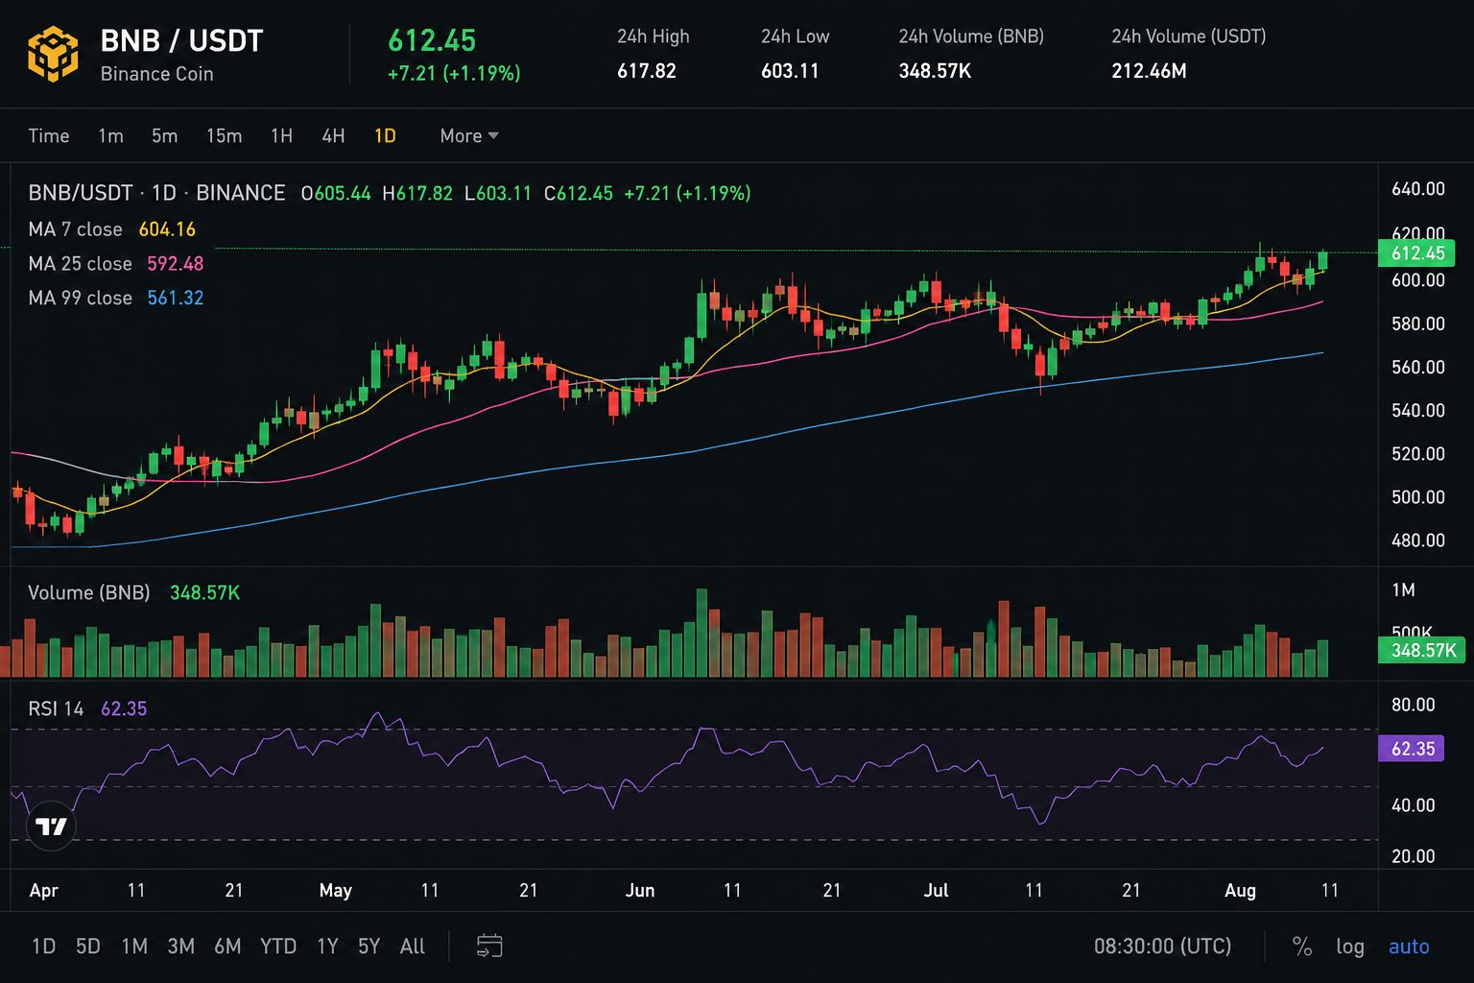Screen dimensions: 1474x983
Task: Set date range to 1M
Action: 134,947
